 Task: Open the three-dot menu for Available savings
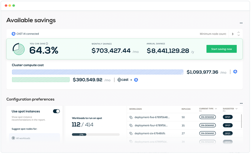[241, 23]
